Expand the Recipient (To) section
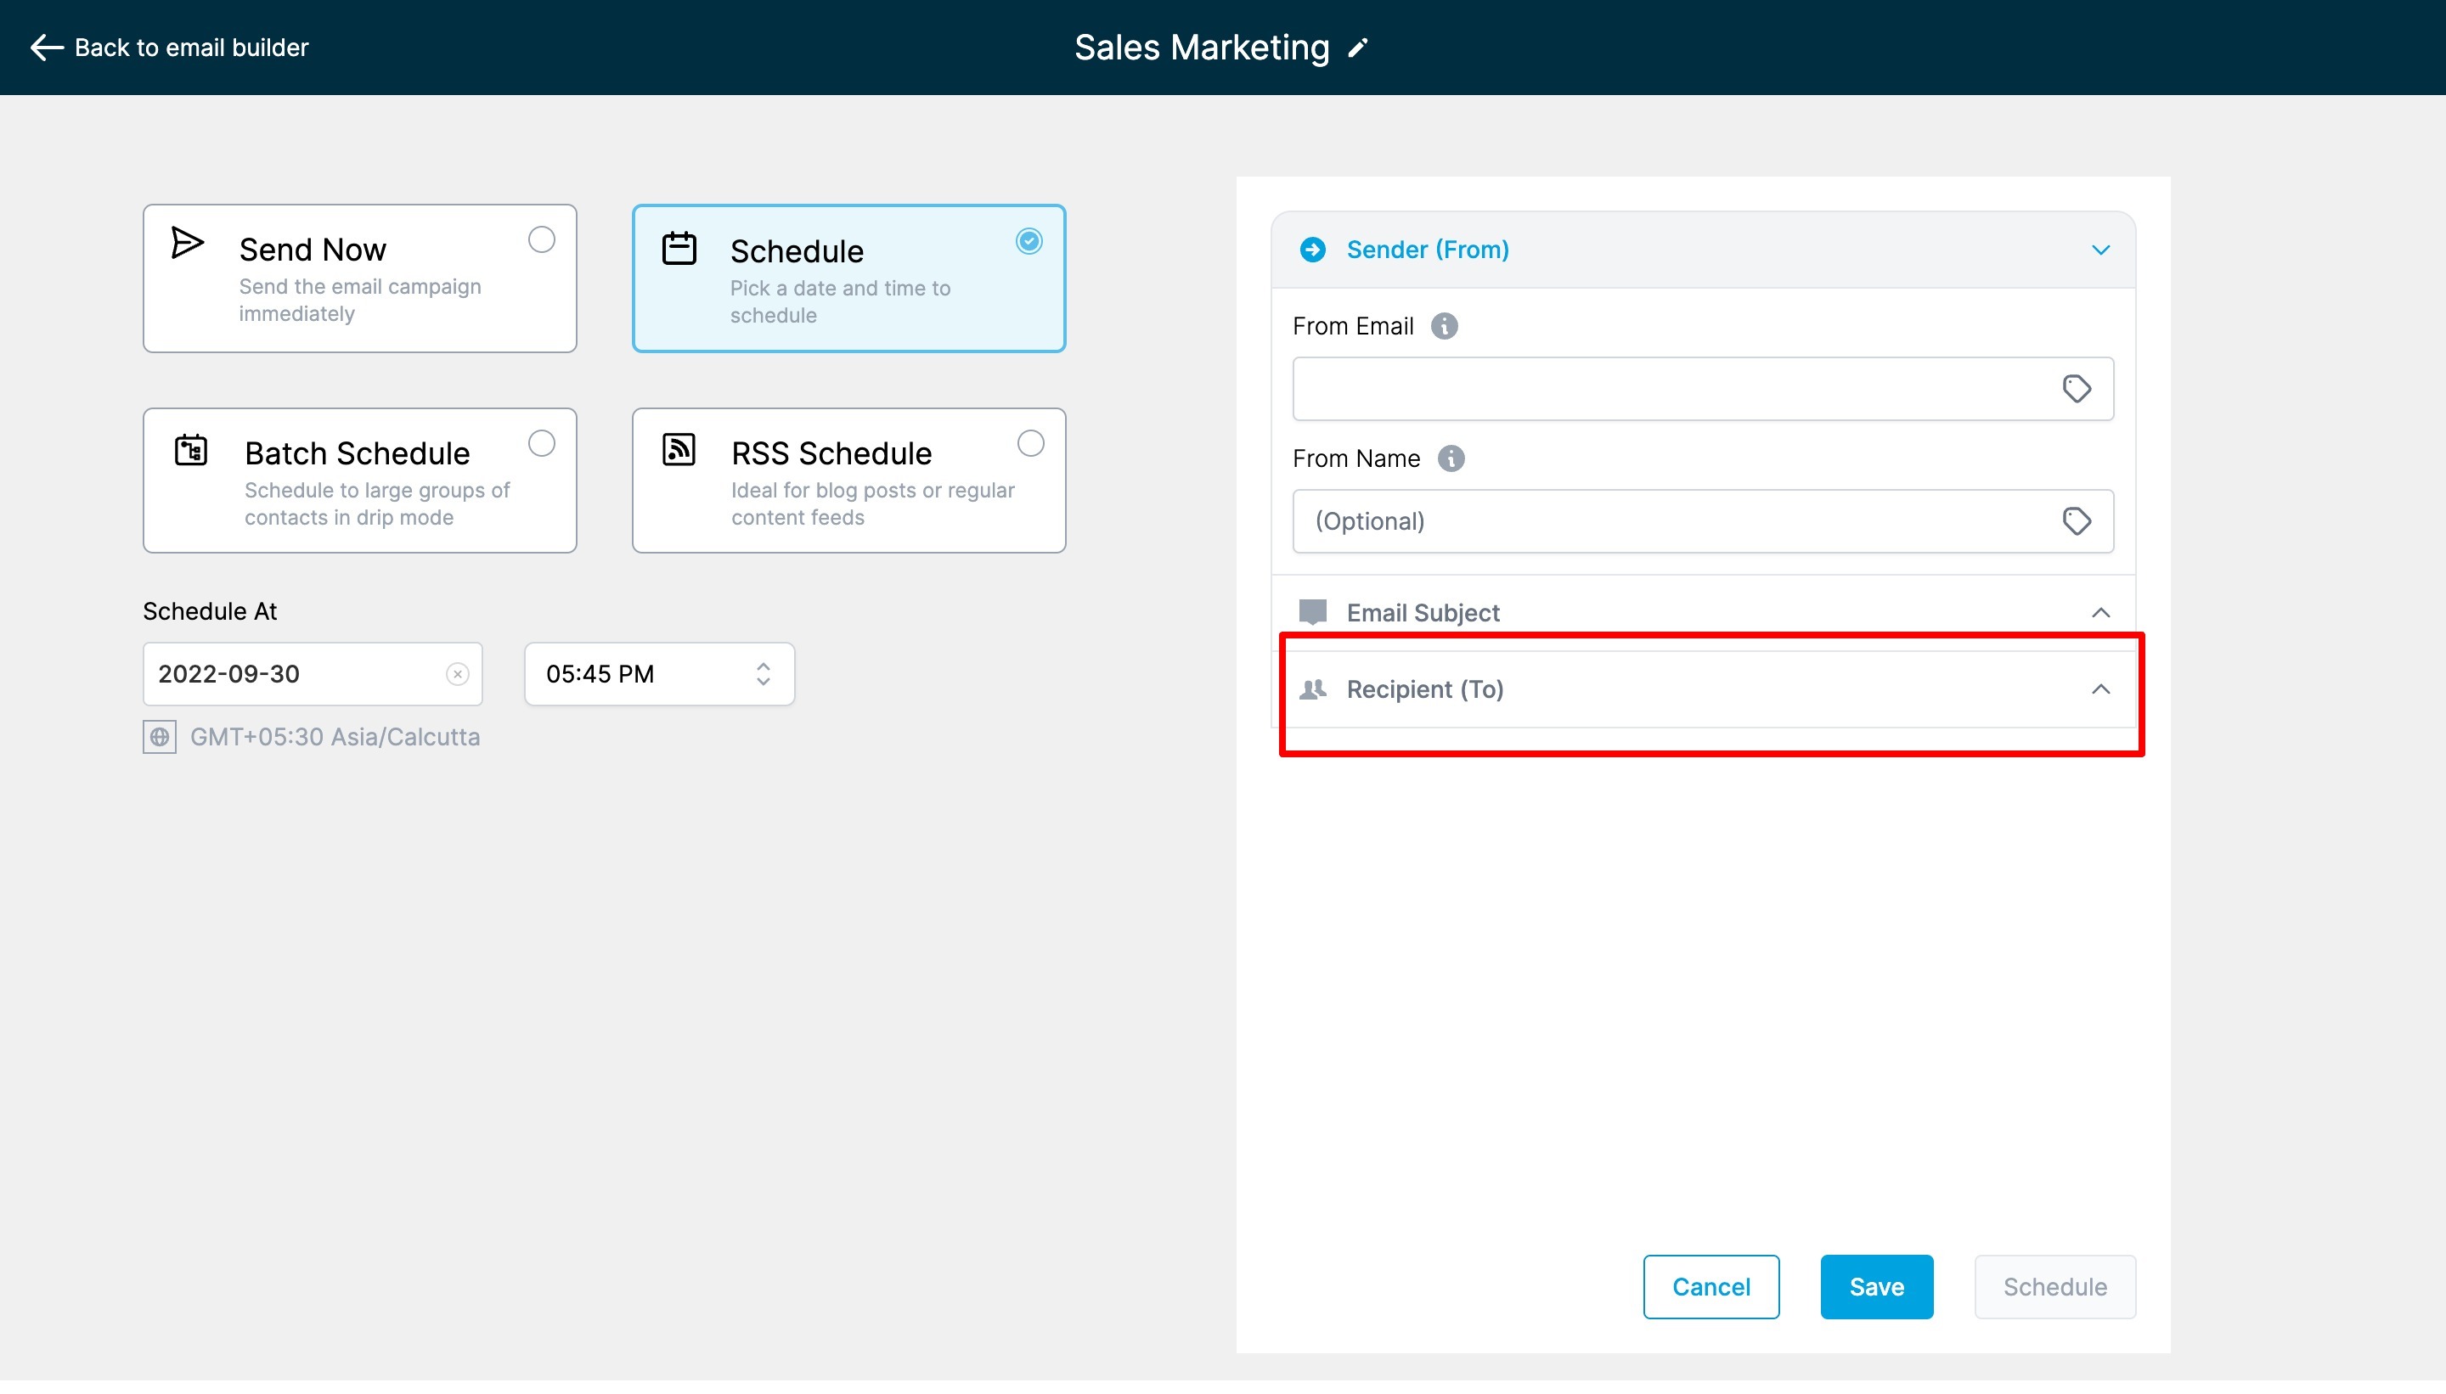The image size is (2446, 1394). 2099,689
